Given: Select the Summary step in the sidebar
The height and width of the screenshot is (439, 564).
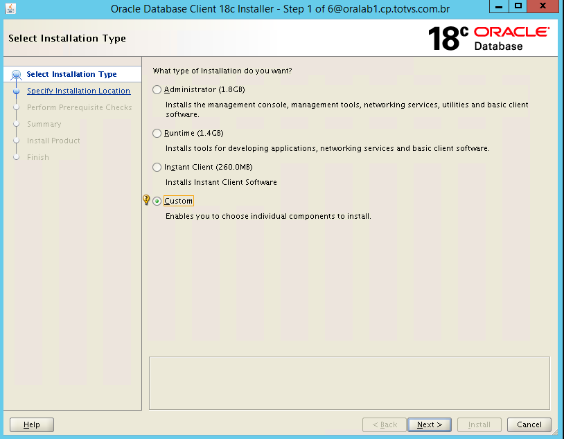Looking at the screenshot, I should pos(44,124).
